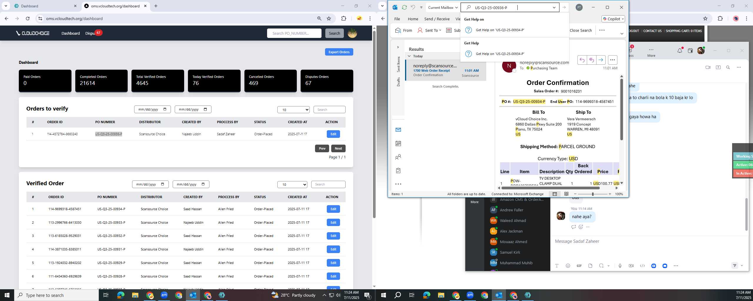
Task: Click Search button next to PO_NUMBER field
Action: (334, 33)
